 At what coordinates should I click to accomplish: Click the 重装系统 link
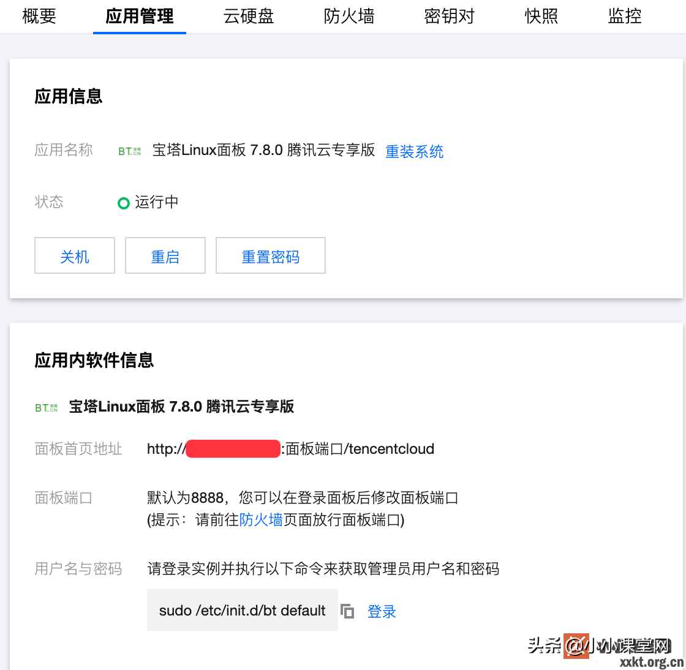(x=414, y=151)
